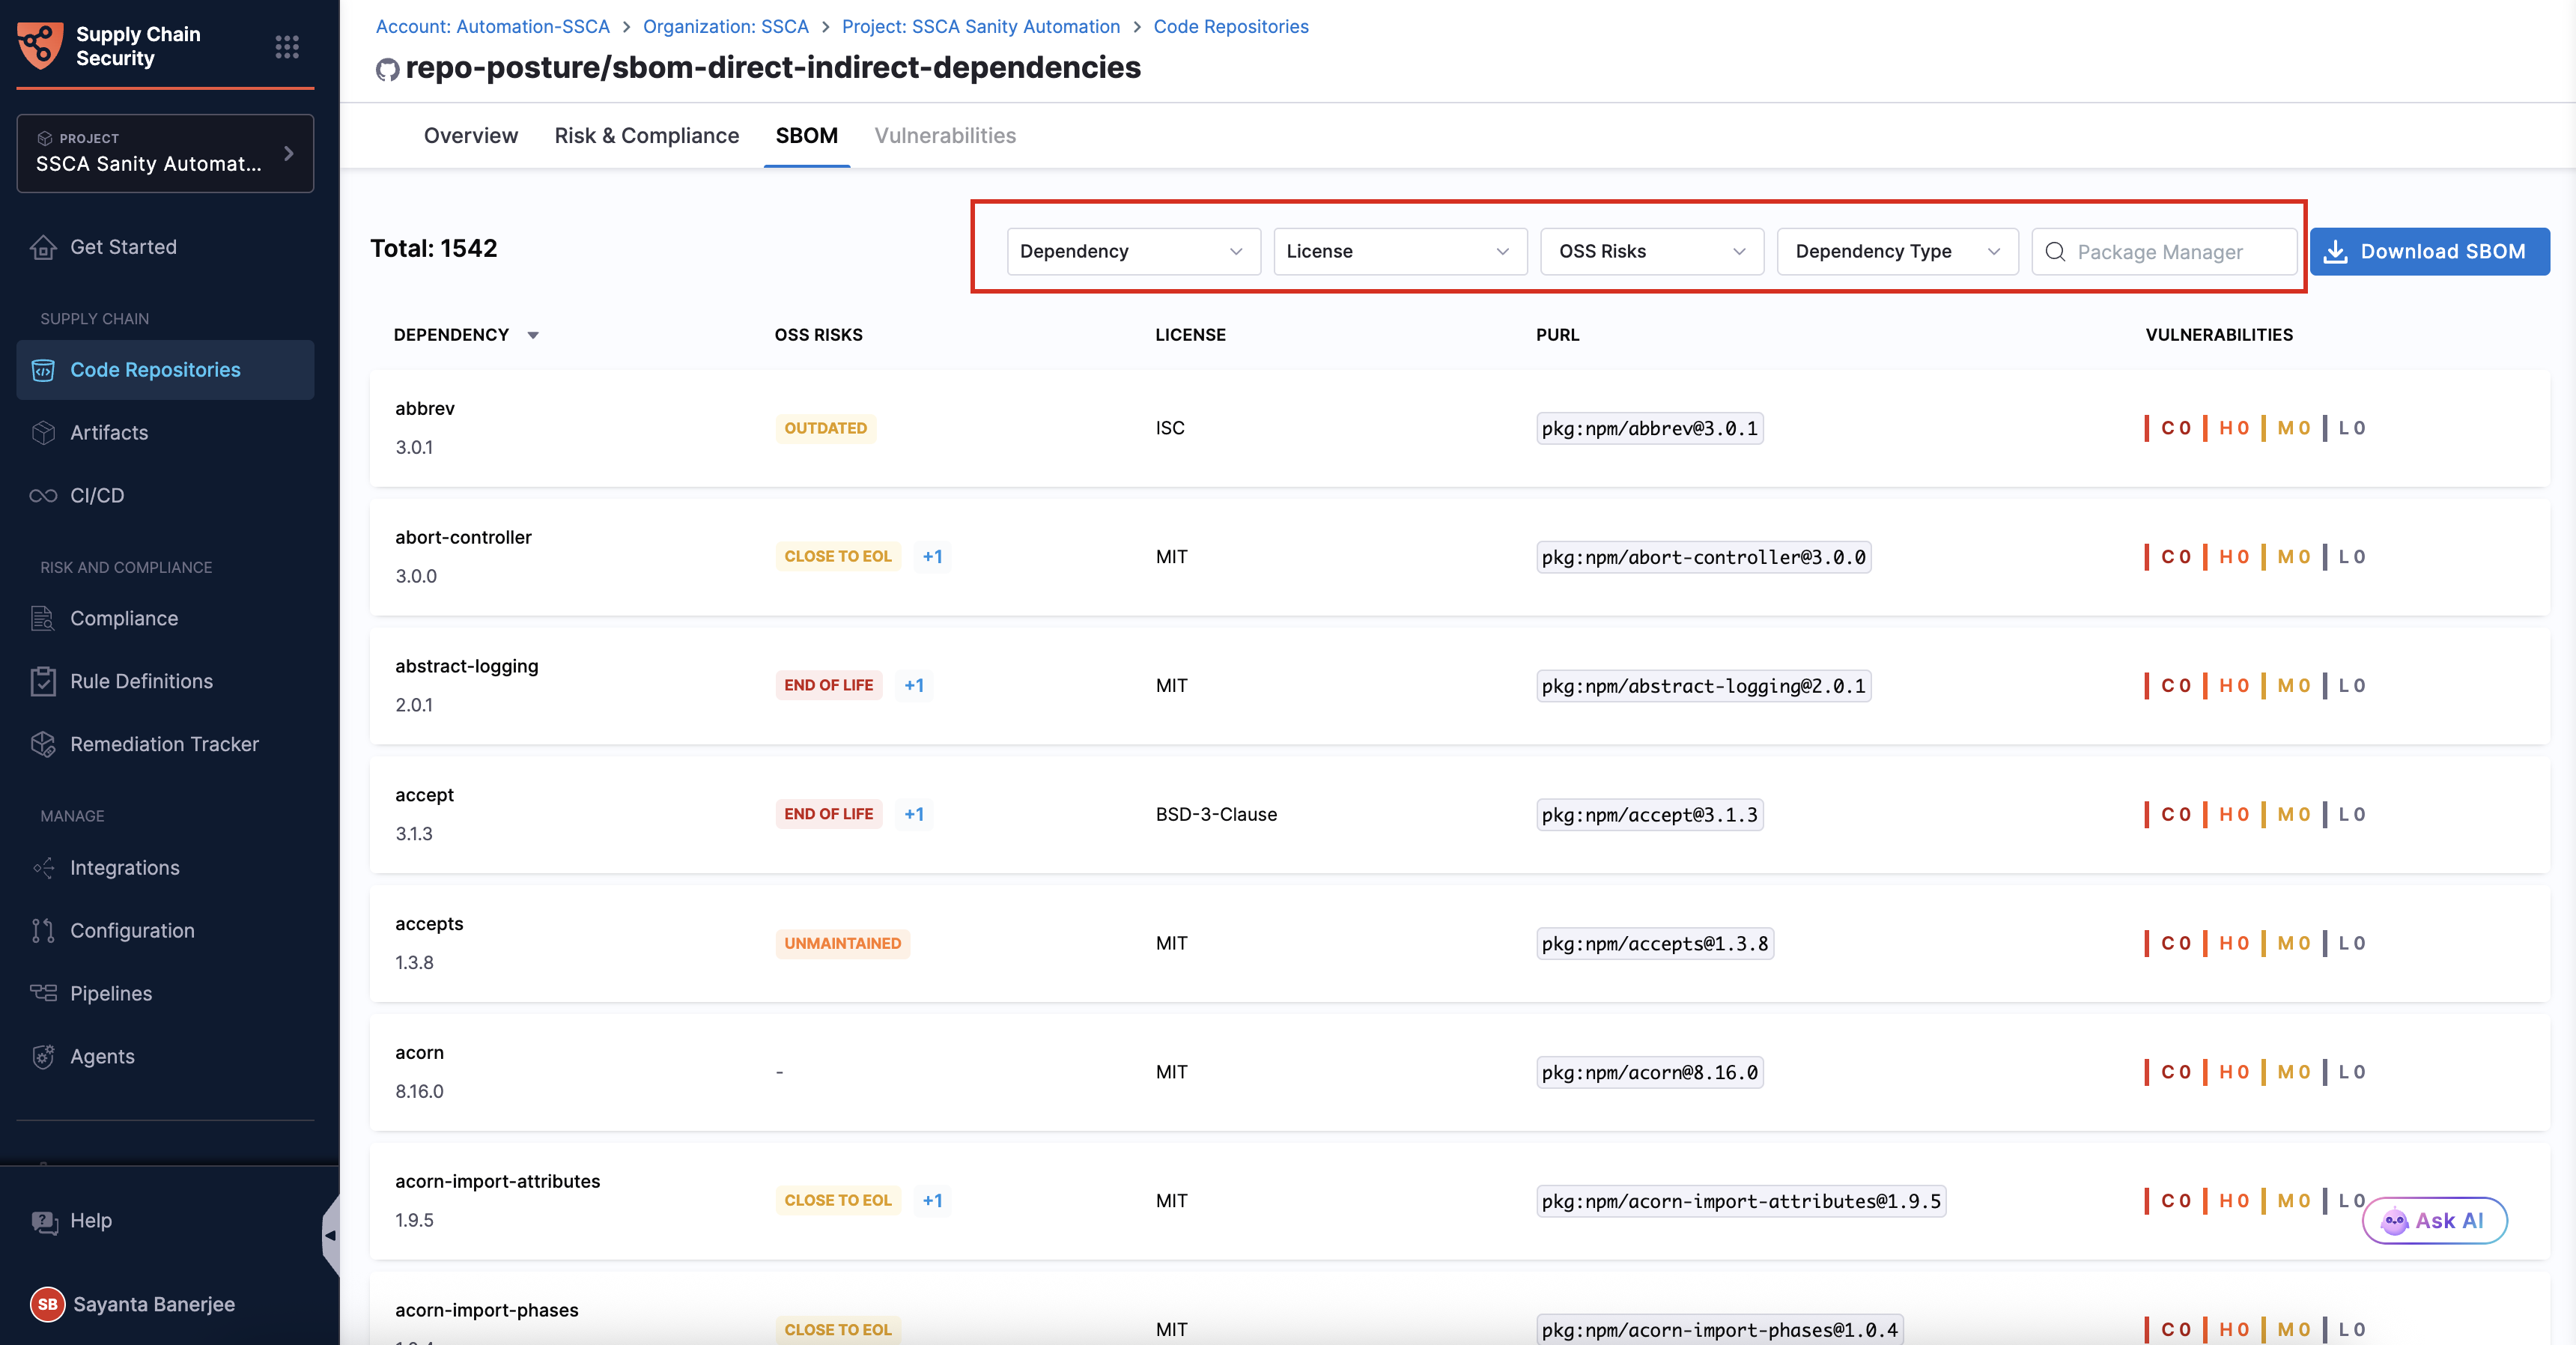Click the Integrations icon in sidebar
The height and width of the screenshot is (1345, 2576).
[43, 867]
